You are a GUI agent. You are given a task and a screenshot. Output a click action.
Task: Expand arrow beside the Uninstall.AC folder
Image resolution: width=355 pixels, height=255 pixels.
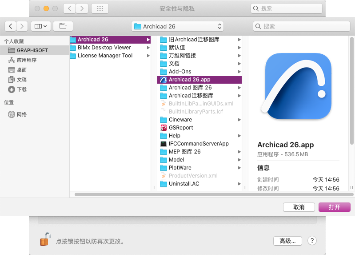click(239, 184)
